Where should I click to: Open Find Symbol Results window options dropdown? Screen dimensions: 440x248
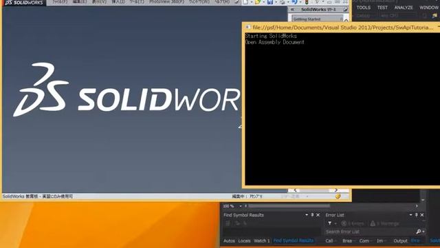(x=307, y=215)
